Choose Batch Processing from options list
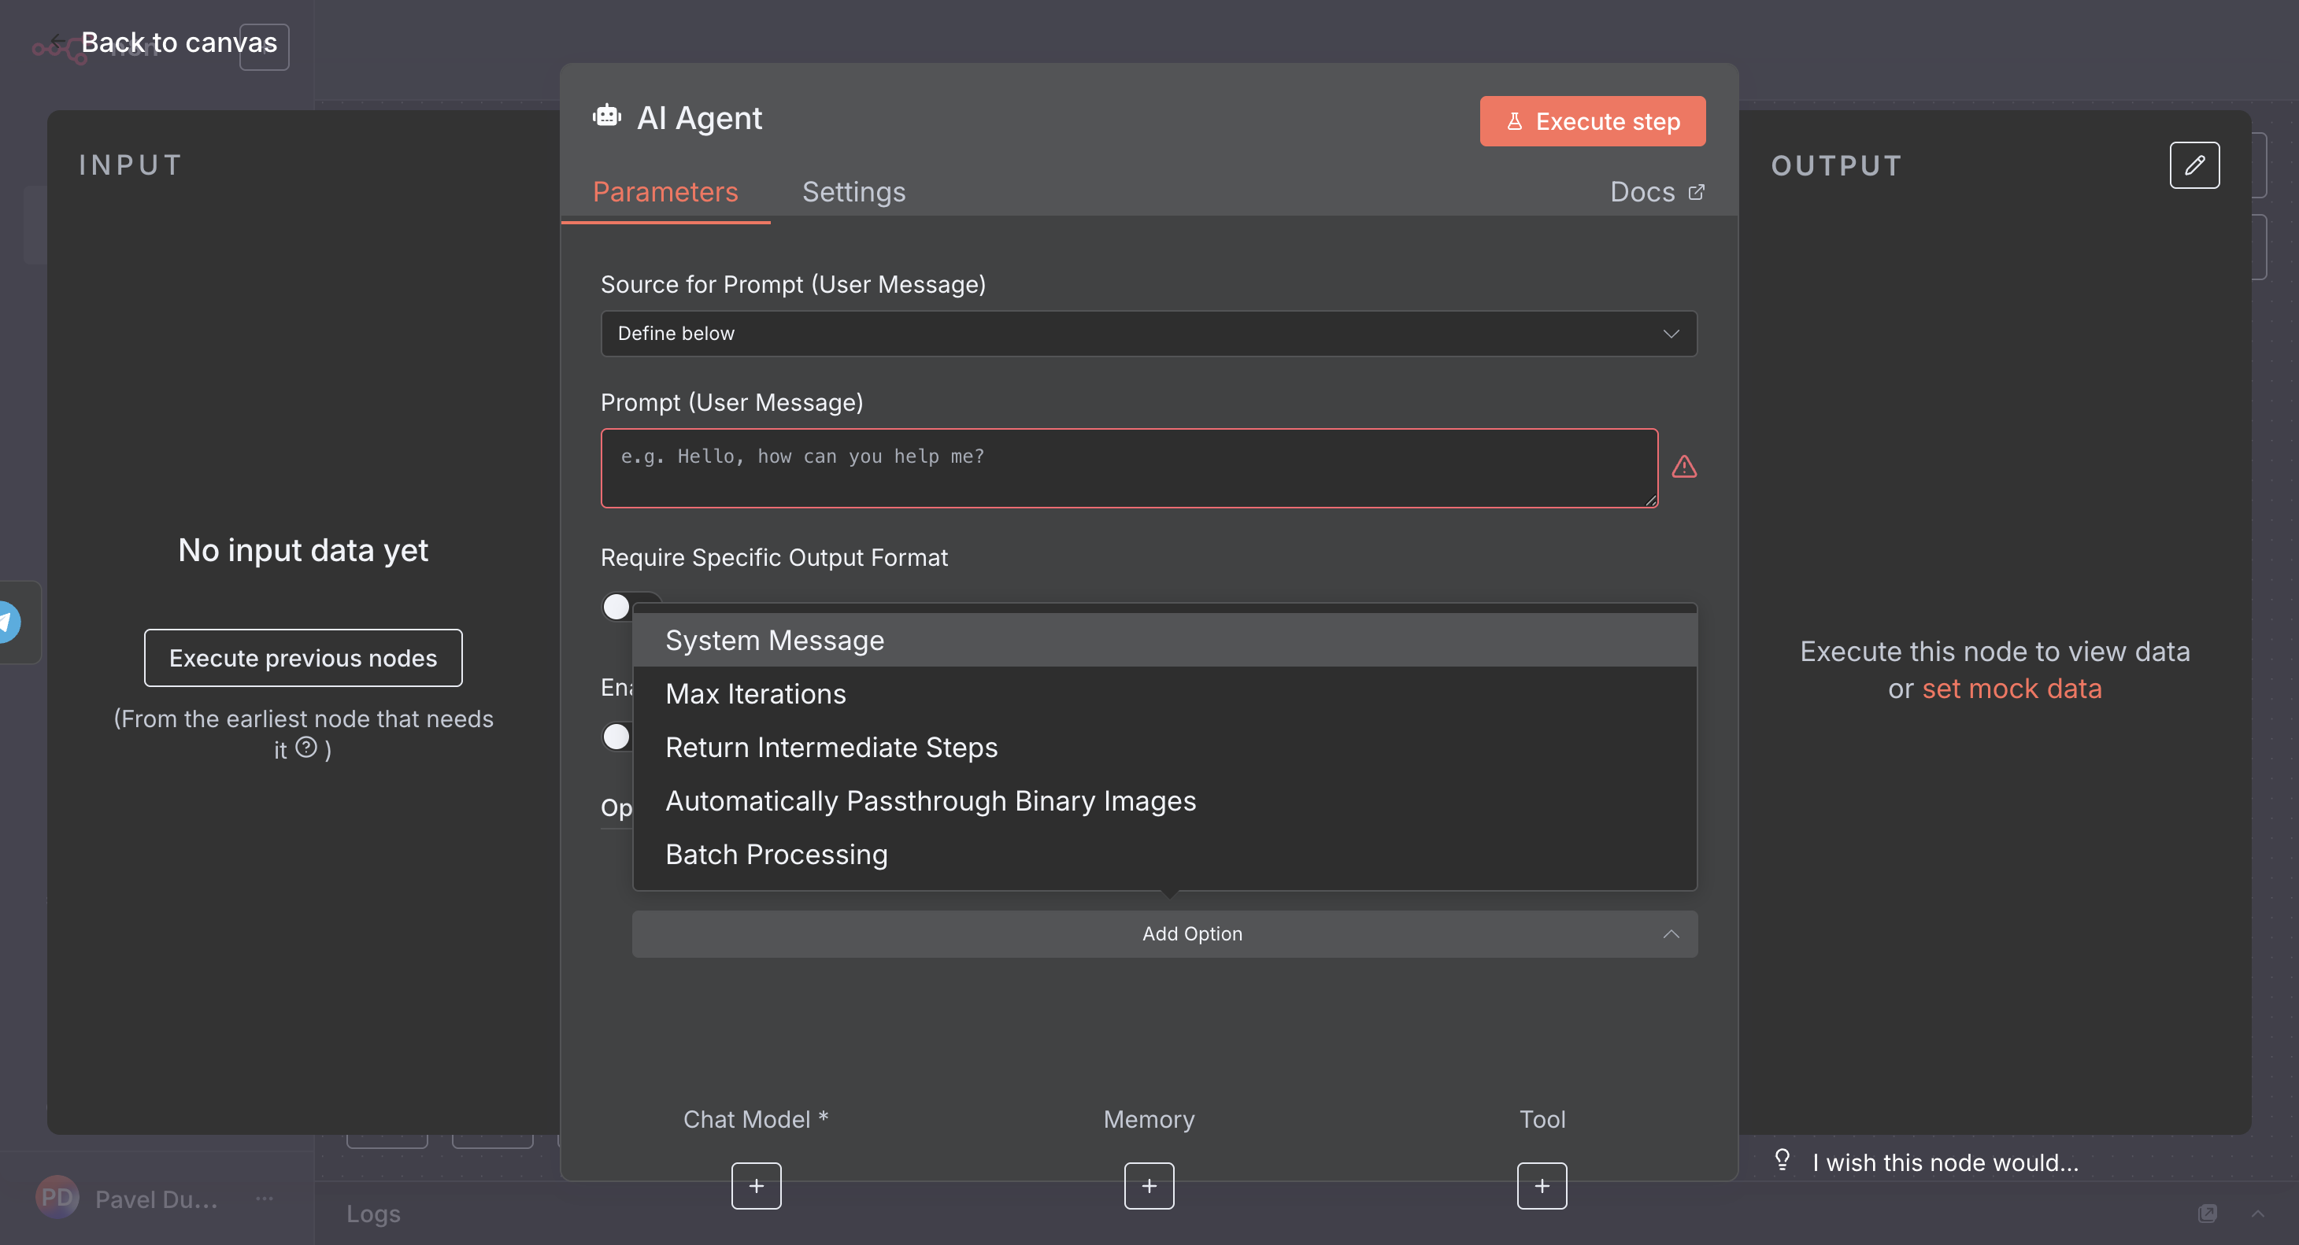2299x1245 pixels. 776,855
